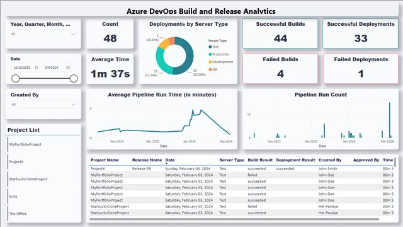Image resolution: width=403 pixels, height=227 pixels.
Task: Sort table by Build Result column header
Action: tap(260, 160)
